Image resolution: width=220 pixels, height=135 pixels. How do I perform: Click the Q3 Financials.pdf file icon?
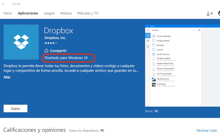pyautogui.click(x=154, y=74)
